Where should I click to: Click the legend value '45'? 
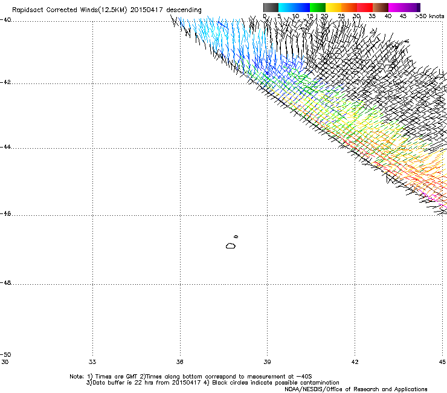(x=403, y=16)
